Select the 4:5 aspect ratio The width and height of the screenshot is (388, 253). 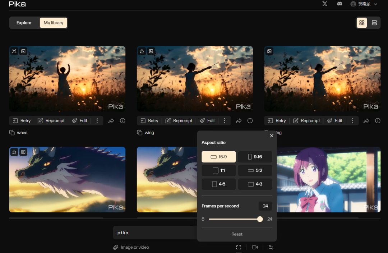pyautogui.click(x=218, y=184)
